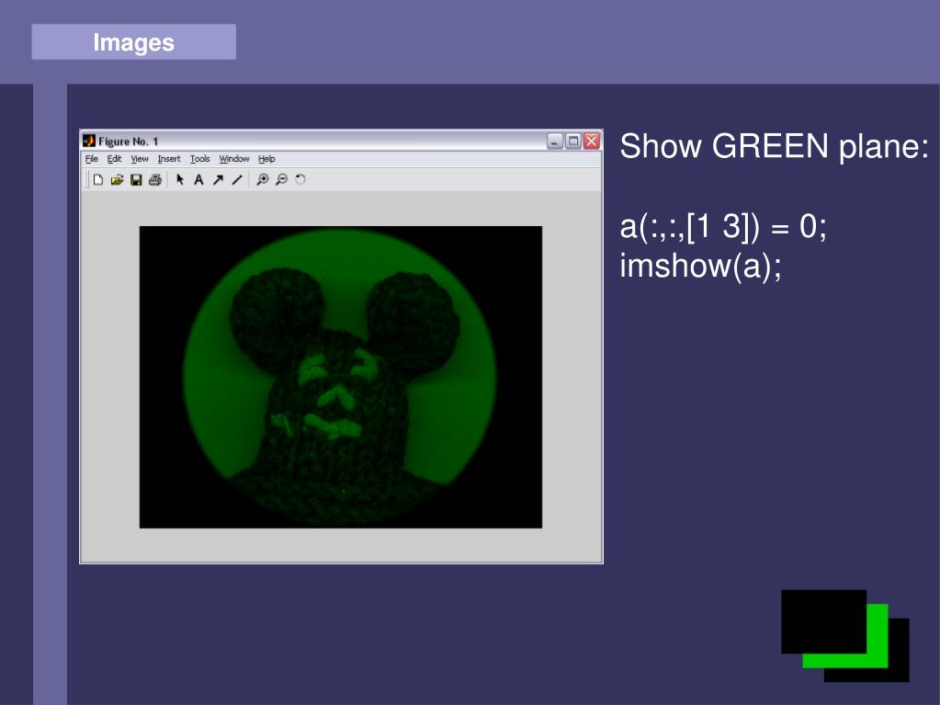Open the Tools menu
Viewport: 940px width, 705px height.
tap(200, 159)
